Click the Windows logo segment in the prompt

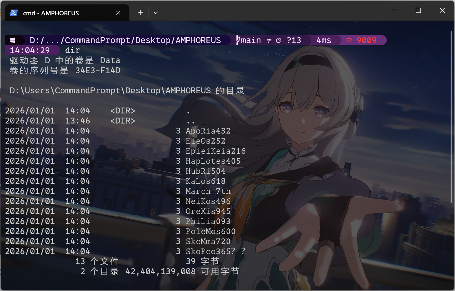[x=12, y=40]
